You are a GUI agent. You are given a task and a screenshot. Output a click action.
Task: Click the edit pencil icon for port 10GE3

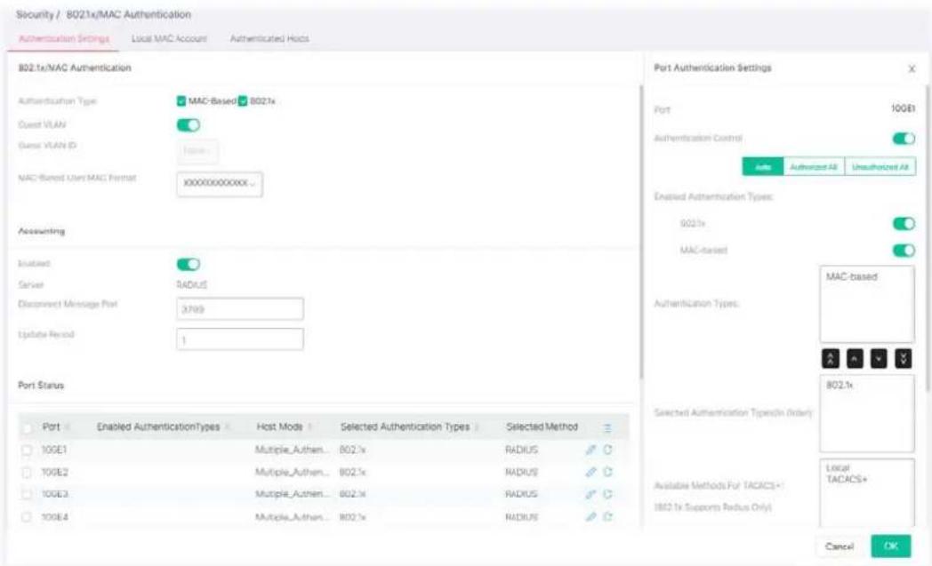[x=591, y=494]
